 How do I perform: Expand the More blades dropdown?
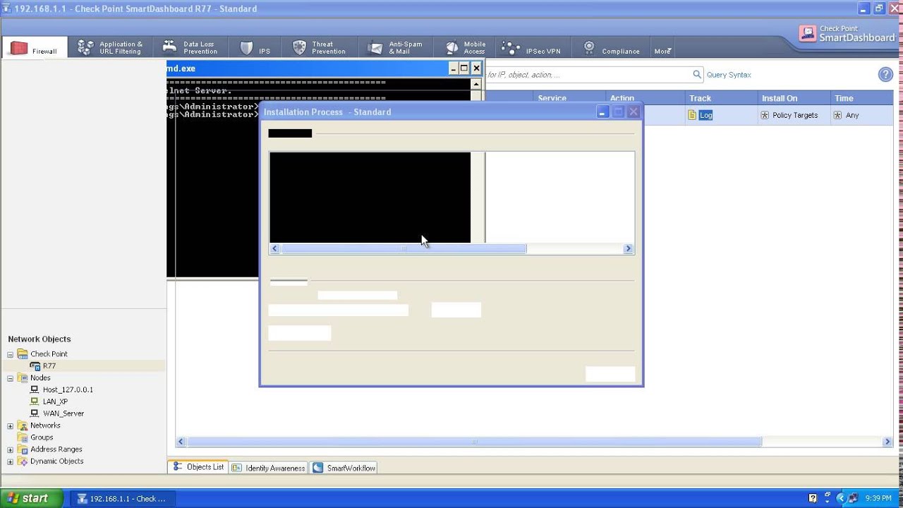click(662, 51)
